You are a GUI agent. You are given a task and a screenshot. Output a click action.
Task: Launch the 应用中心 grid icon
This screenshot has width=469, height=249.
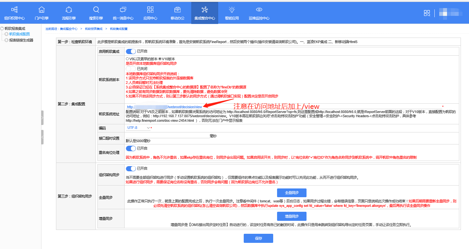coord(150,10)
